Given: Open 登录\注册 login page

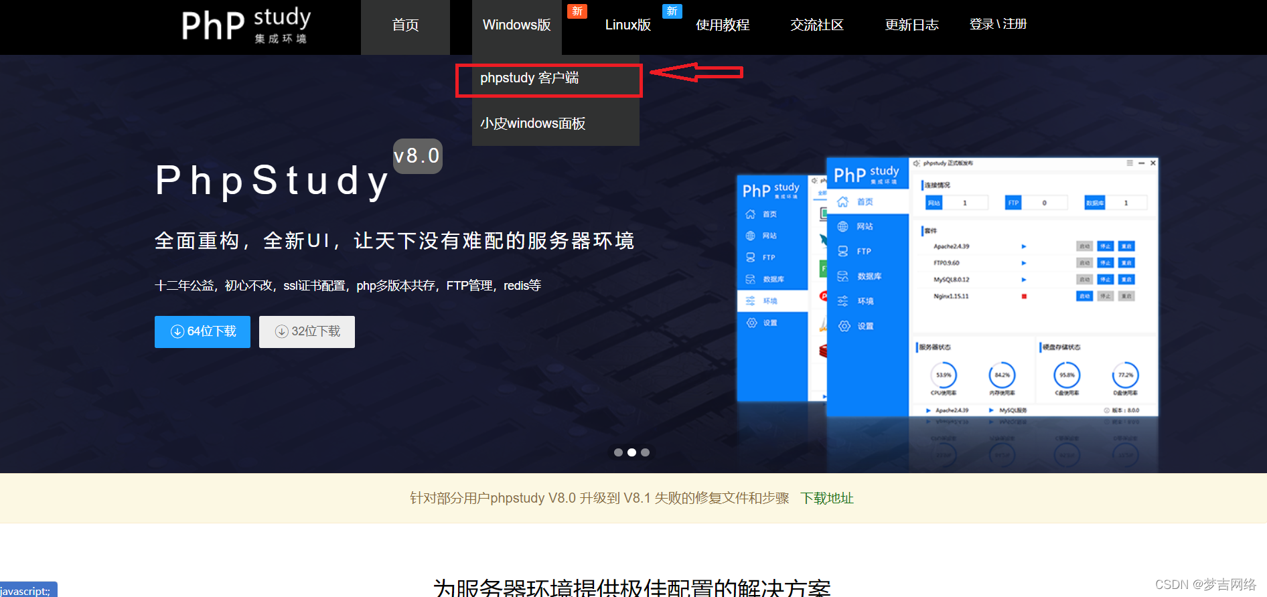Looking at the screenshot, I should pyautogui.click(x=998, y=24).
